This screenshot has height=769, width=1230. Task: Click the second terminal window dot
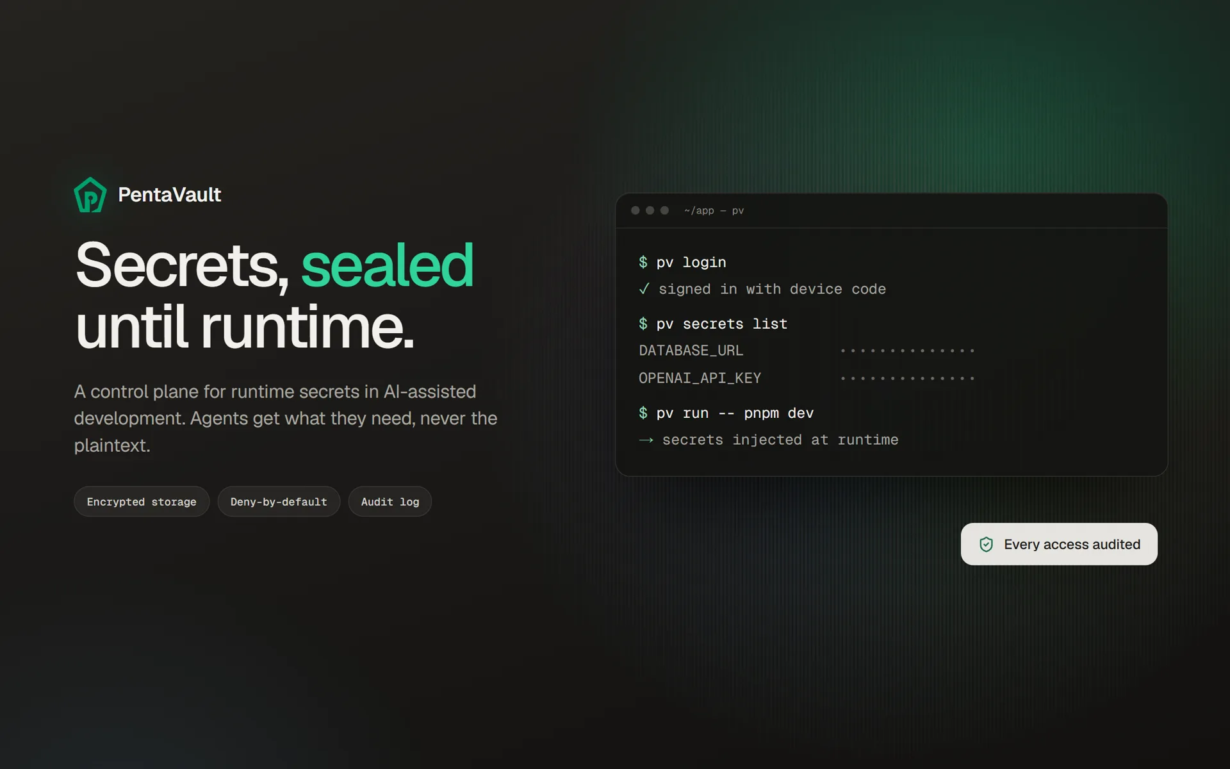click(x=650, y=210)
